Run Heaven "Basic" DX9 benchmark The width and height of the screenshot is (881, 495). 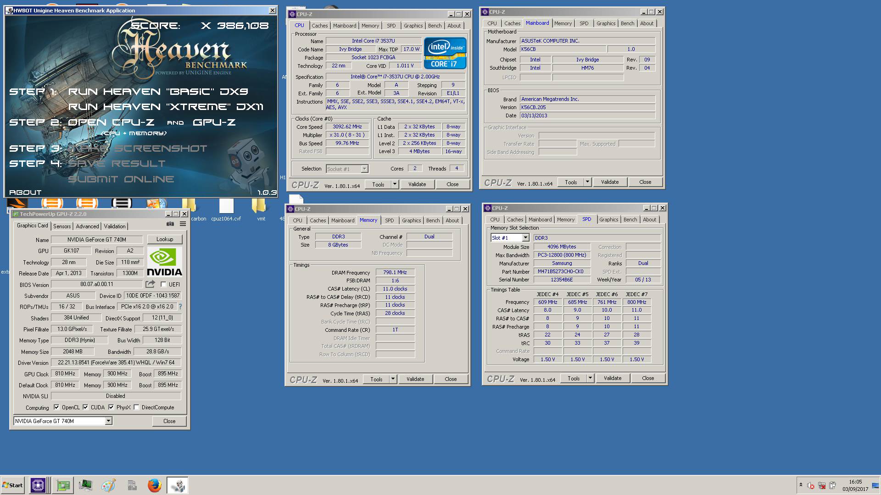click(158, 92)
